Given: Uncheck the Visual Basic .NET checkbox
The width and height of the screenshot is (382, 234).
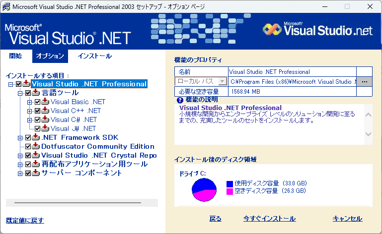Looking at the screenshot, I should (38, 102).
